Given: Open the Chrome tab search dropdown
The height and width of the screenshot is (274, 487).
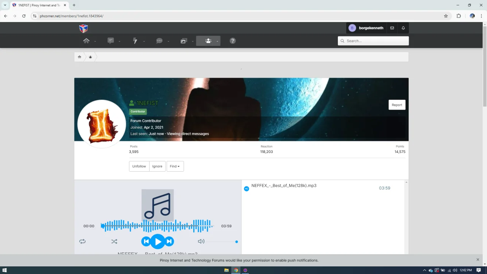Looking at the screenshot, I should [5, 5].
